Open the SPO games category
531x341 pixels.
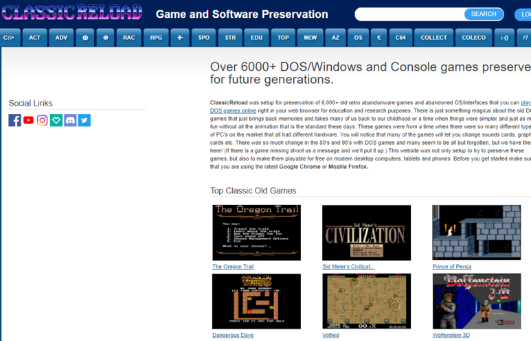[x=204, y=38]
